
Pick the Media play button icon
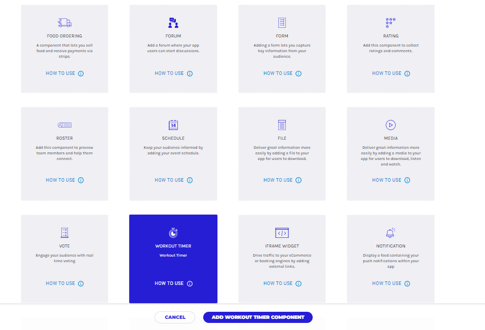[x=390, y=125]
